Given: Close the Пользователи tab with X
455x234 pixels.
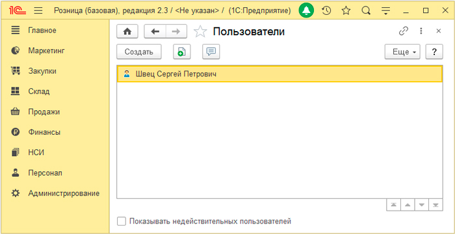Looking at the screenshot, I should pos(439,31).
